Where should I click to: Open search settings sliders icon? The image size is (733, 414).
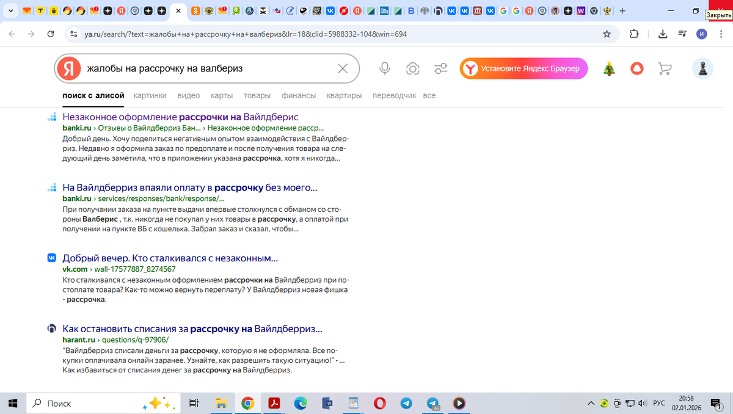click(441, 68)
